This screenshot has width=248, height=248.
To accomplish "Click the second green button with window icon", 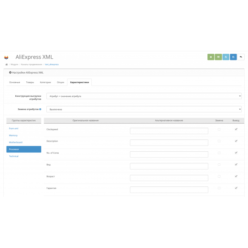I will [218, 57].
